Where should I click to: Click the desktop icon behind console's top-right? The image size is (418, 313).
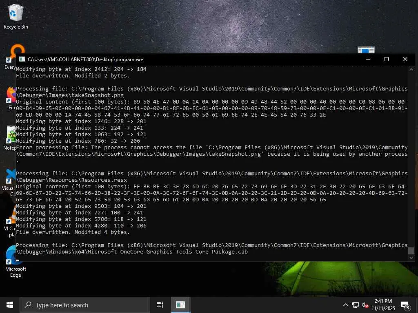[366, 50]
